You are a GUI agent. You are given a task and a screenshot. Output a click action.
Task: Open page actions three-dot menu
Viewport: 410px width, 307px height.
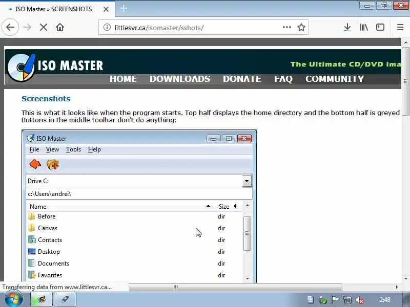pos(286,27)
